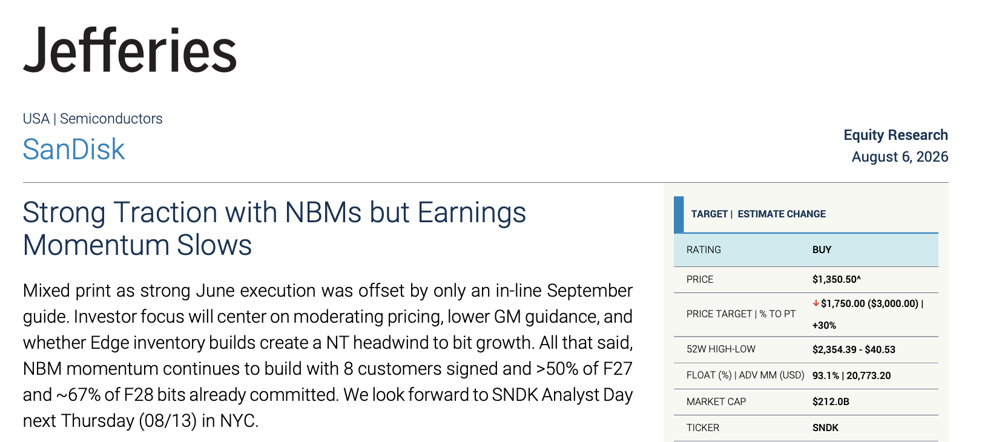Click the blue bar next to TARGET header
Screen dimensions: 982x442
point(679,214)
